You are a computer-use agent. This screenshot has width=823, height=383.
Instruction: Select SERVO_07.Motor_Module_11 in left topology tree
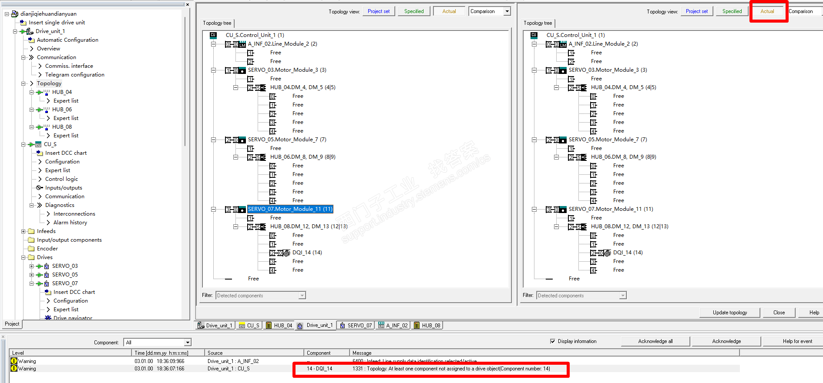tap(290, 209)
